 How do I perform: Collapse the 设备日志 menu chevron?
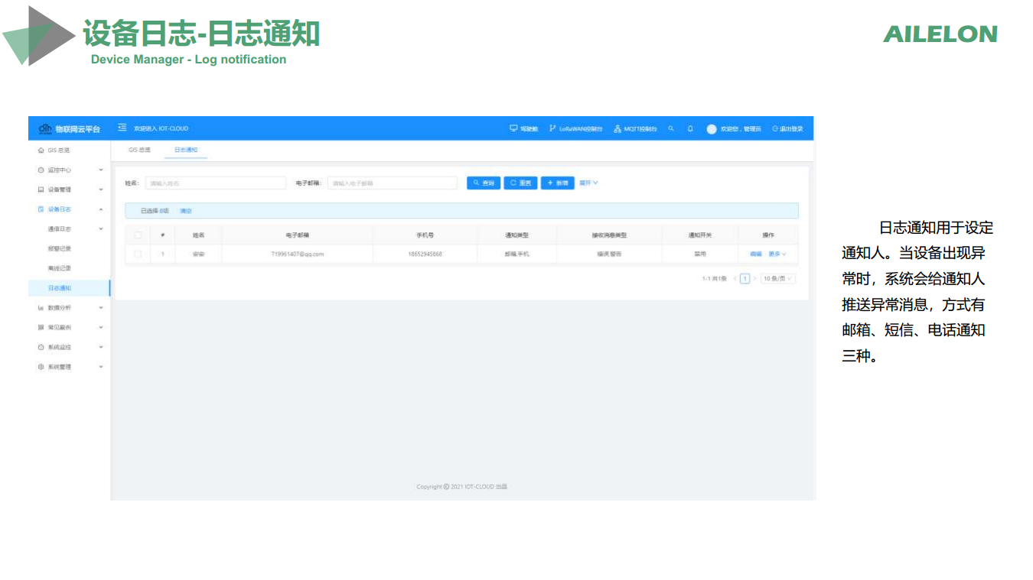tap(101, 209)
